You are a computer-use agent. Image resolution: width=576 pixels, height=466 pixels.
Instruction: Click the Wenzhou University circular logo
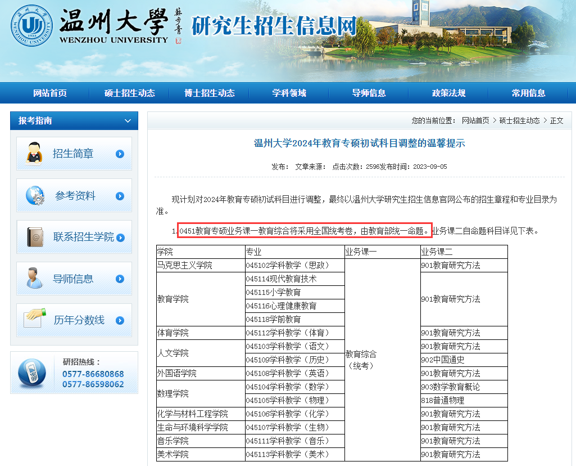(31, 25)
